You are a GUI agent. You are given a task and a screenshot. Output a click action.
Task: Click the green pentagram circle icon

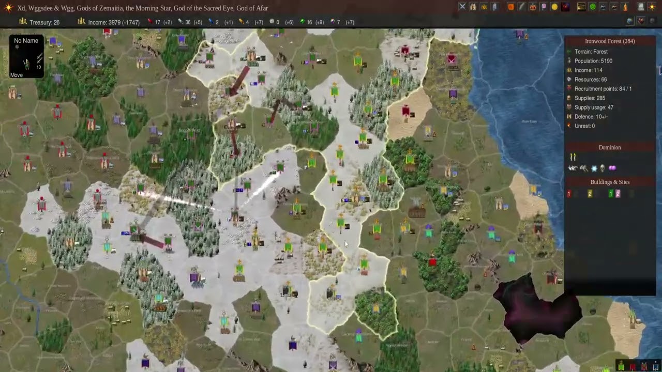coord(593,7)
